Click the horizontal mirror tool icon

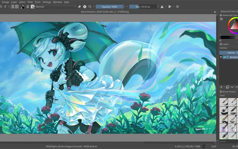pyautogui.click(x=162, y=7)
